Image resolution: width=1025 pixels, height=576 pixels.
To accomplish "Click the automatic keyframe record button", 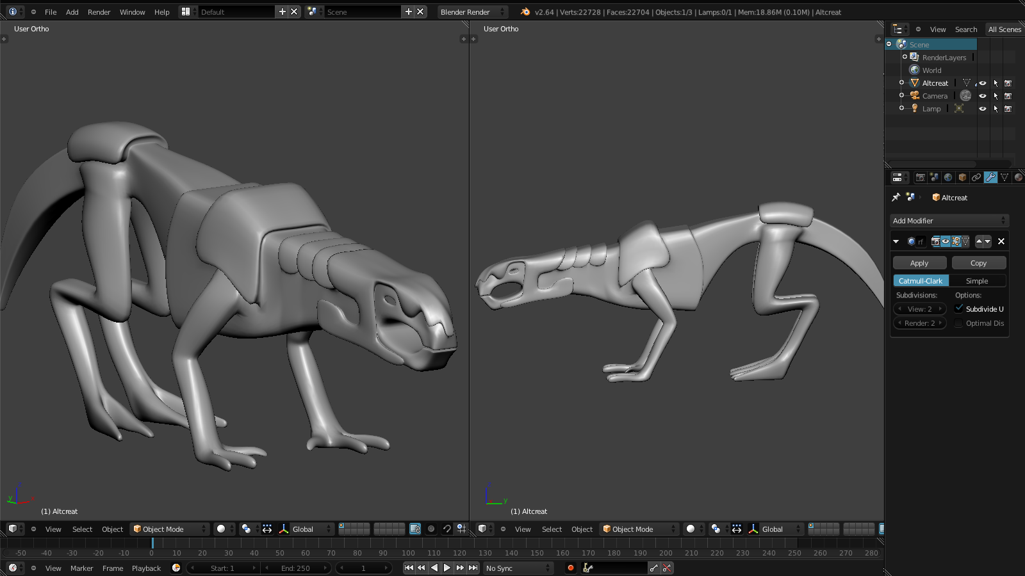I will coord(570,568).
